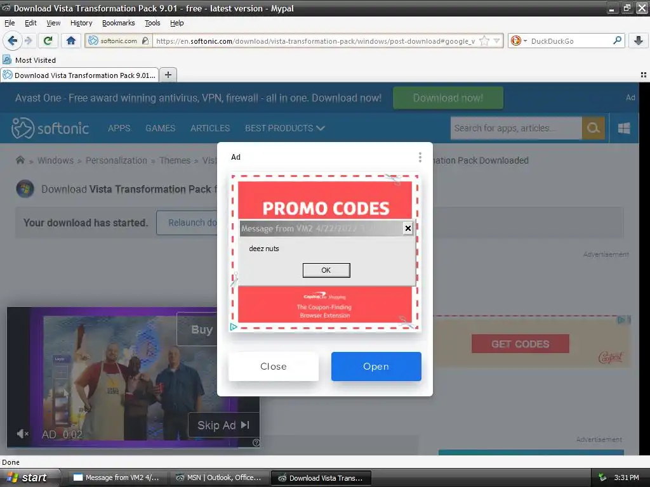This screenshot has height=487, width=650.
Task: Click the Windows platform icon
Action: click(624, 128)
